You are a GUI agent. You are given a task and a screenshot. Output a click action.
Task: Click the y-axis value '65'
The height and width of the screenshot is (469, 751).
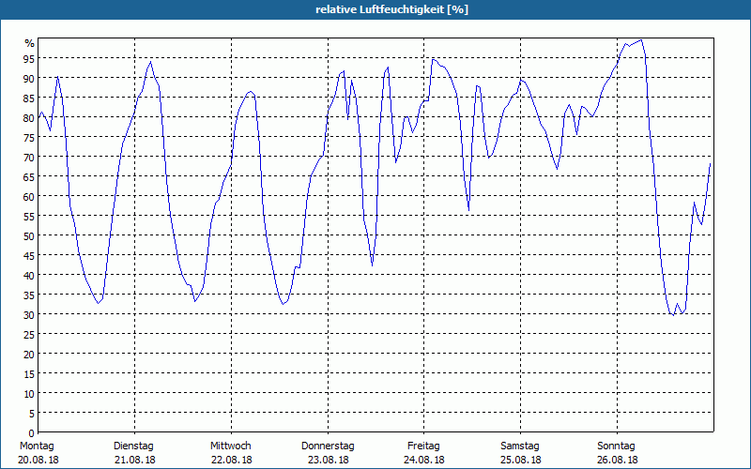point(29,177)
